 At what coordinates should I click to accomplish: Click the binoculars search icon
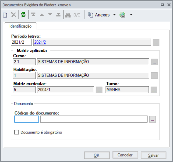pos(68,15)
